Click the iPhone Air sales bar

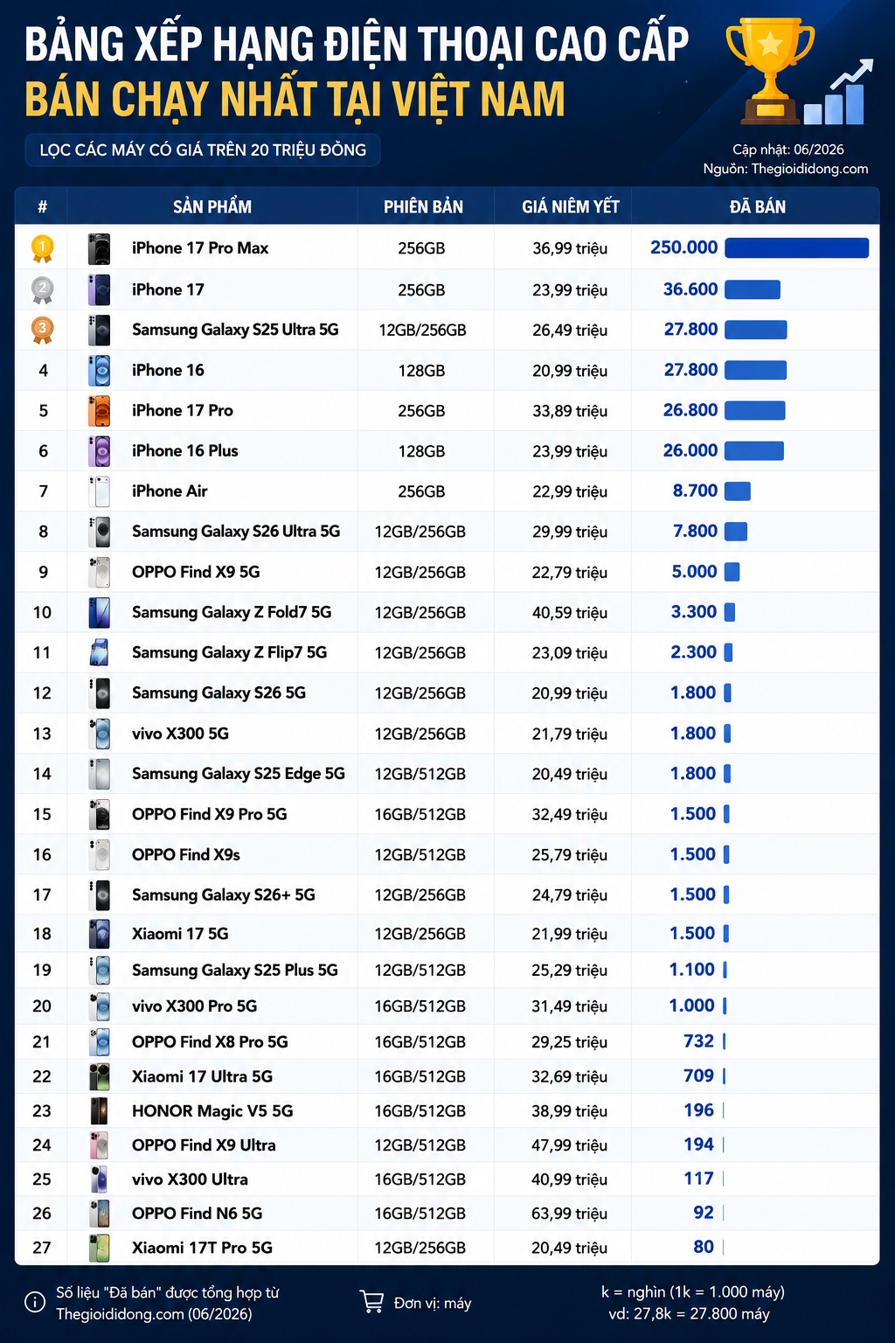[738, 491]
